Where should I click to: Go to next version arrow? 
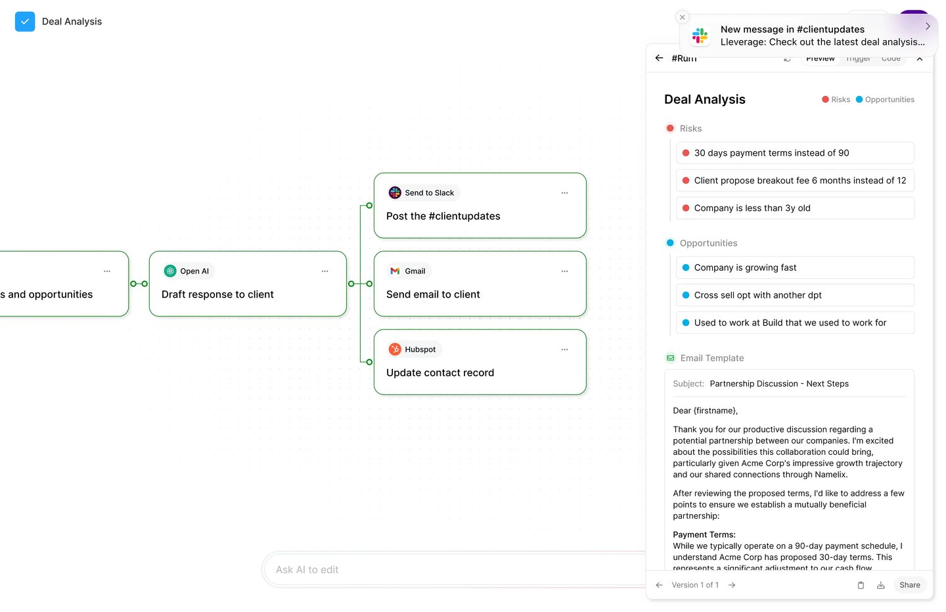[732, 585]
